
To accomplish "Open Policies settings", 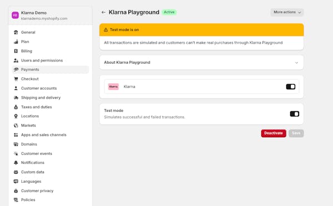I will click(x=51, y=200).
